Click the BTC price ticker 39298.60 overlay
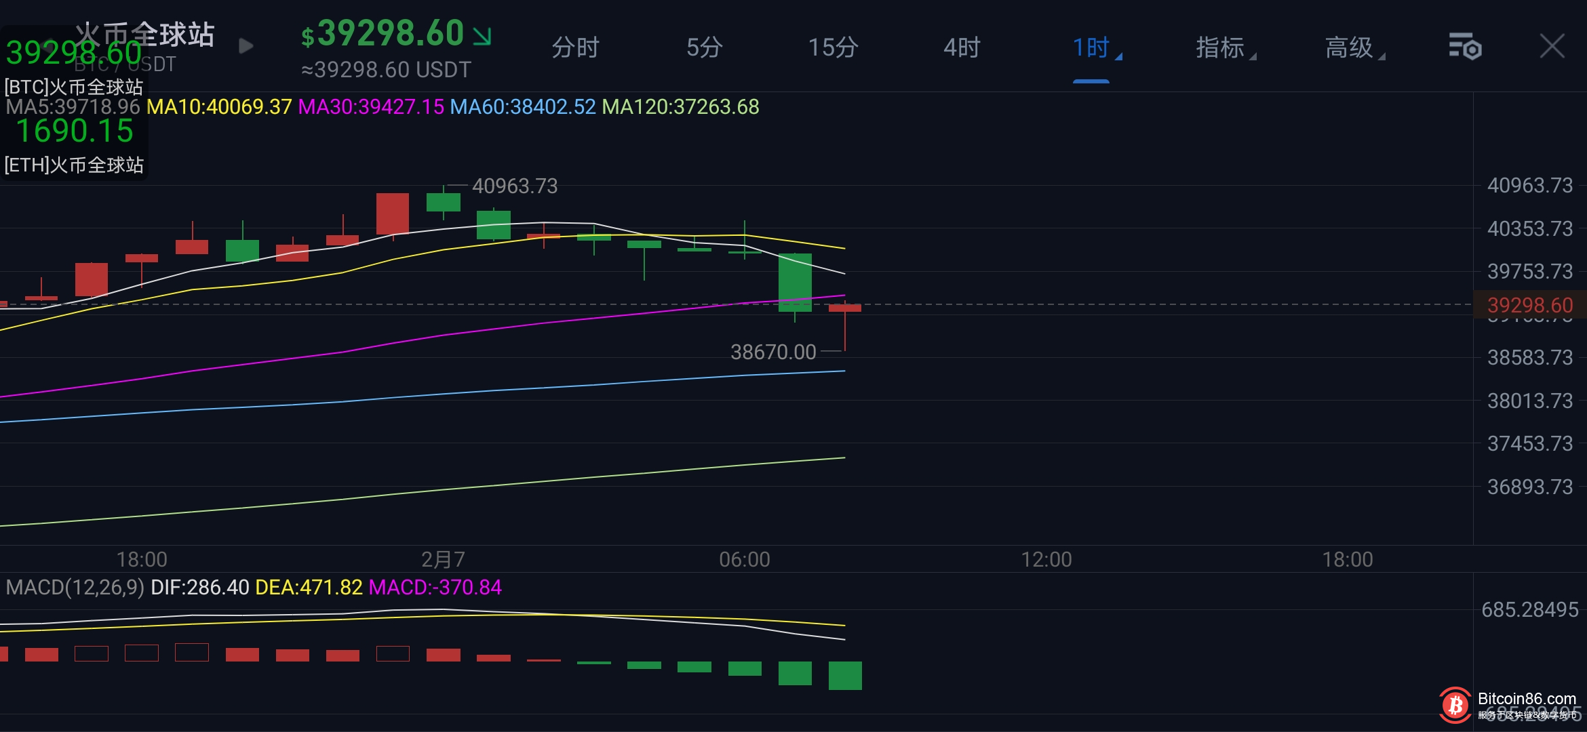This screenshot has width=1587, height=732. [x=73, y=54]
